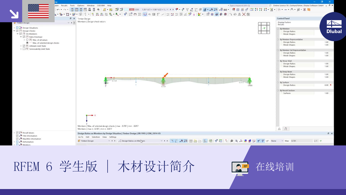Select Max. of selected design checks radio
Image resolution: width=346 pixels, height=195 pixels.
[27, 43]
